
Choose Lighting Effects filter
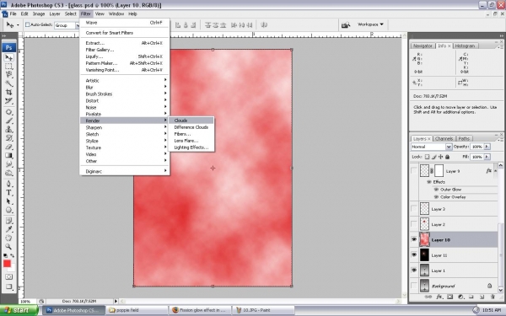[x=191, y=147]
